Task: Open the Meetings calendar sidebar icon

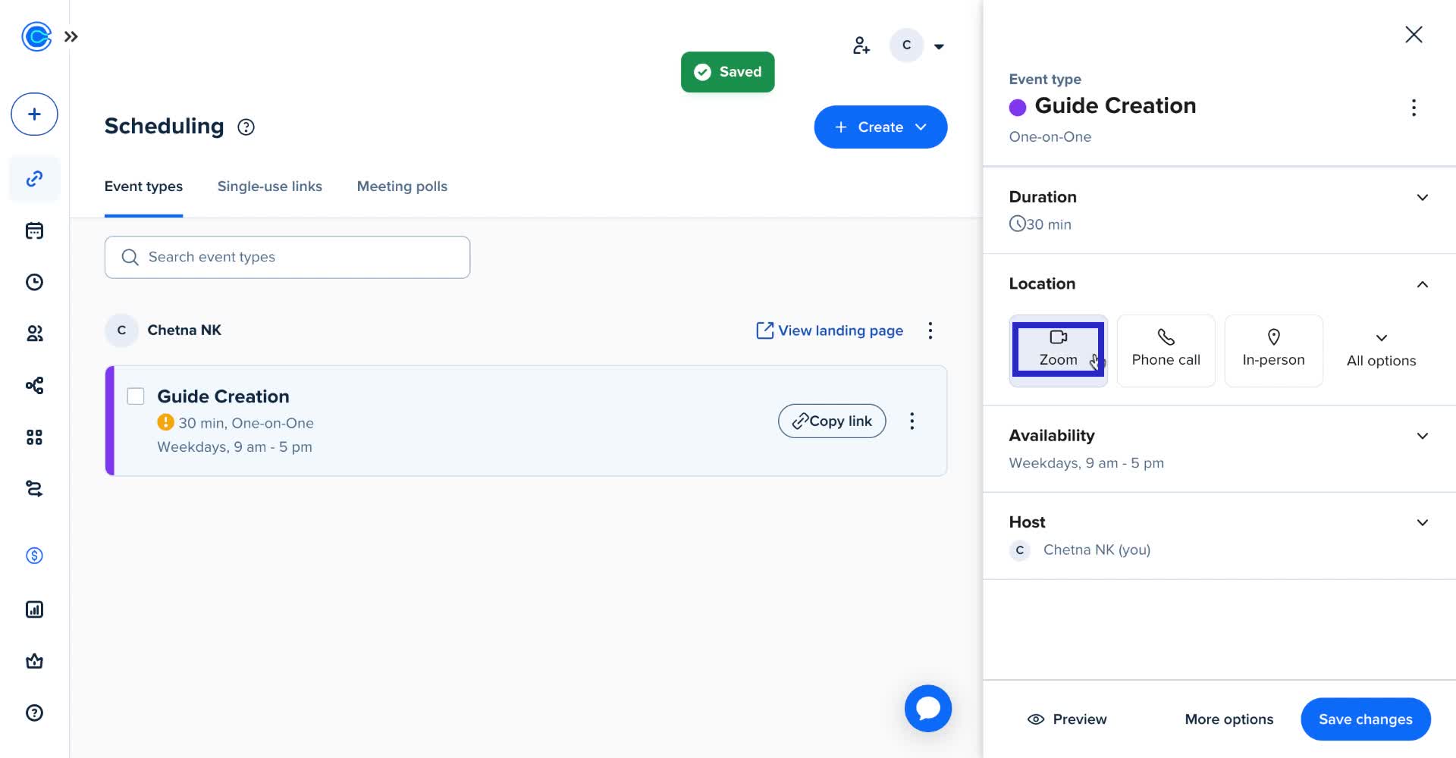Action: pos(34,231)
